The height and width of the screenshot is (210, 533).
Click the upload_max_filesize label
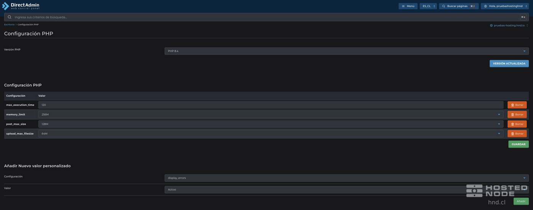(x=20, y=134)
